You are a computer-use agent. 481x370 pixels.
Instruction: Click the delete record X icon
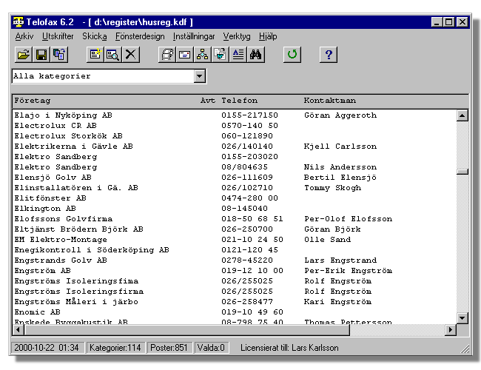click(131, 54)
